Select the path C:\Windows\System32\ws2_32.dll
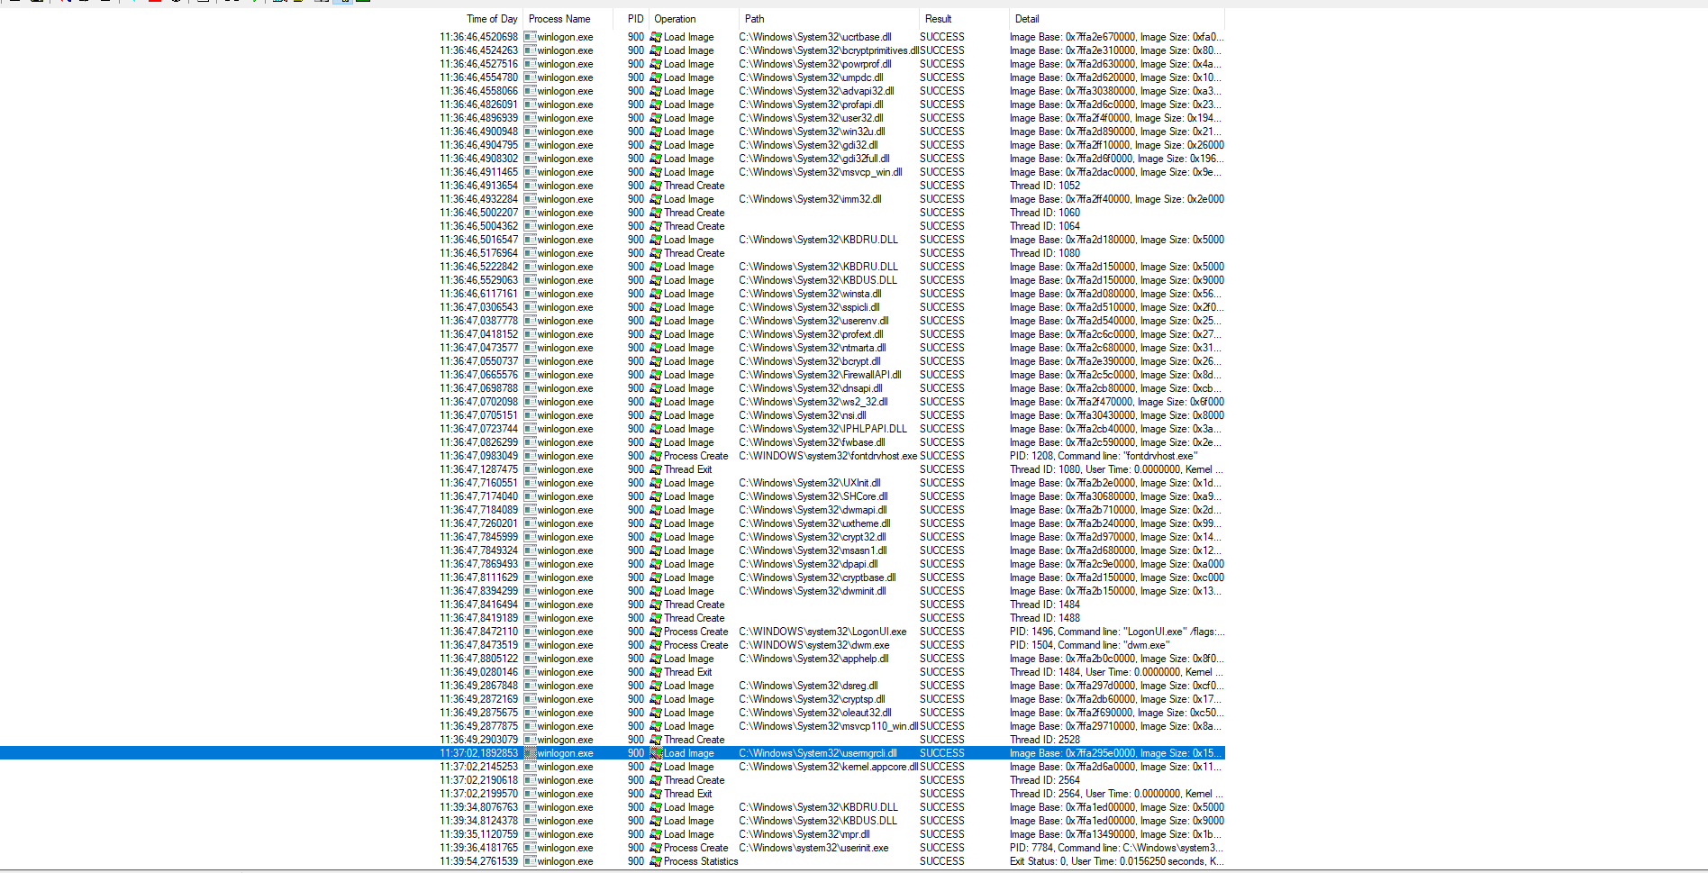This screenshot has width=1708, height=873. click(x=813, y=402)
